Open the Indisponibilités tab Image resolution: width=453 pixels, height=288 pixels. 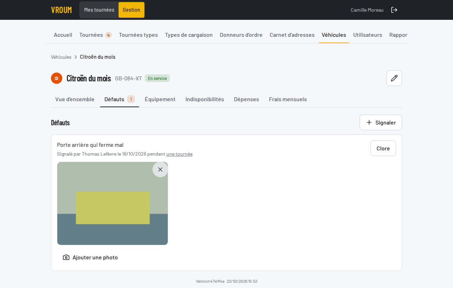coord(205,99)
